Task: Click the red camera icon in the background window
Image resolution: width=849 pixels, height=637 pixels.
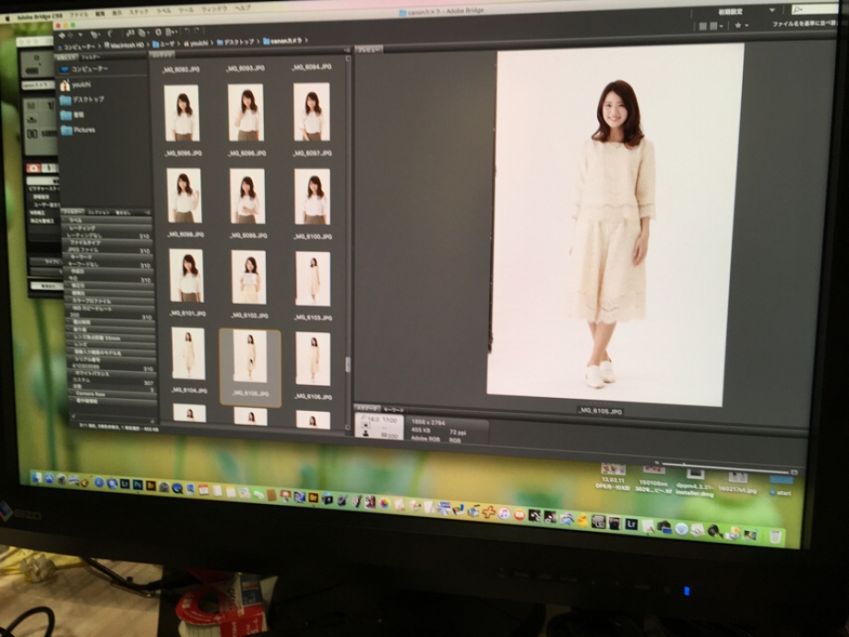Action: coord(32,168)
